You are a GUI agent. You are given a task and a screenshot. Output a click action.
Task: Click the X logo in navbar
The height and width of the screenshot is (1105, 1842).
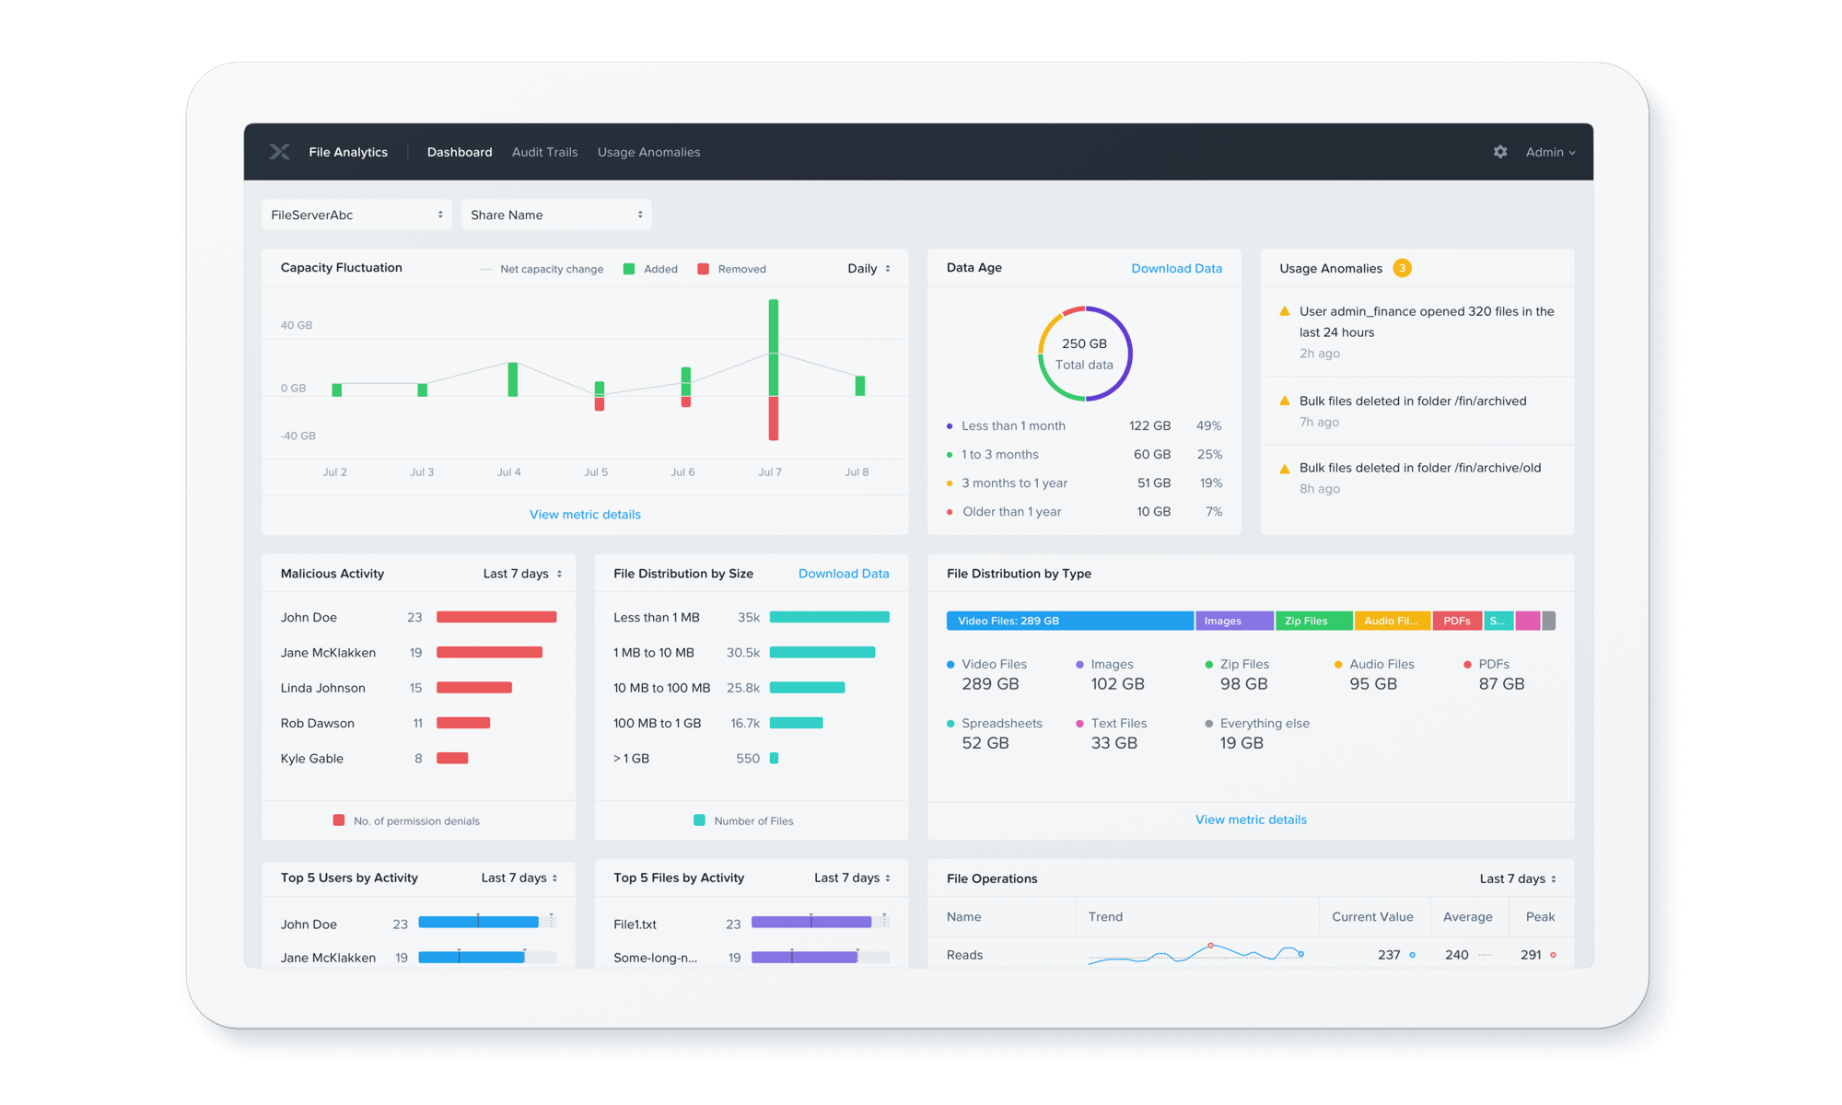coord(279,152)
